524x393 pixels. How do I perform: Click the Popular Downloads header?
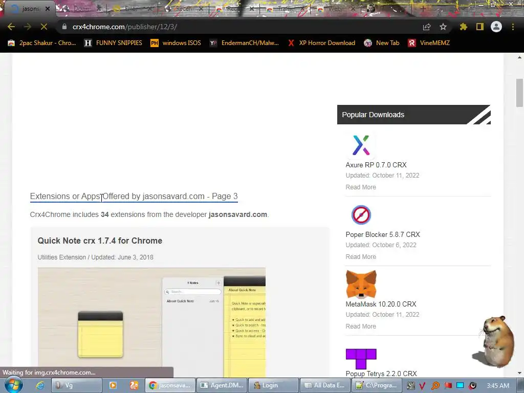tap(413, 115)
